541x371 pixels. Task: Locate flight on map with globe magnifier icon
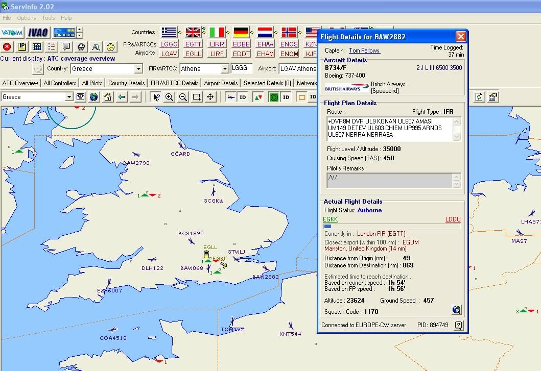456,310
